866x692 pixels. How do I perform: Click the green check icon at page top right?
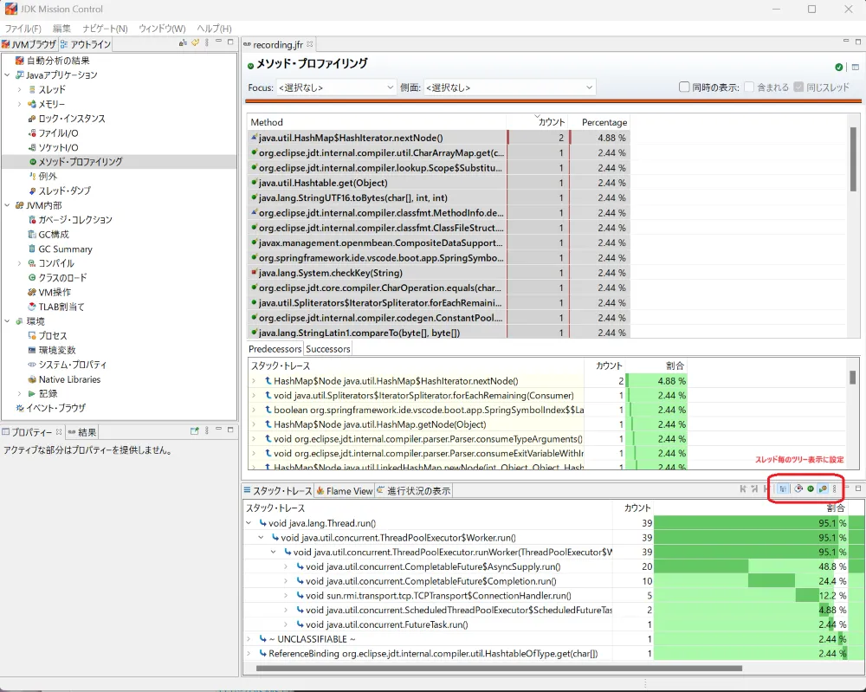pos(839,67)
